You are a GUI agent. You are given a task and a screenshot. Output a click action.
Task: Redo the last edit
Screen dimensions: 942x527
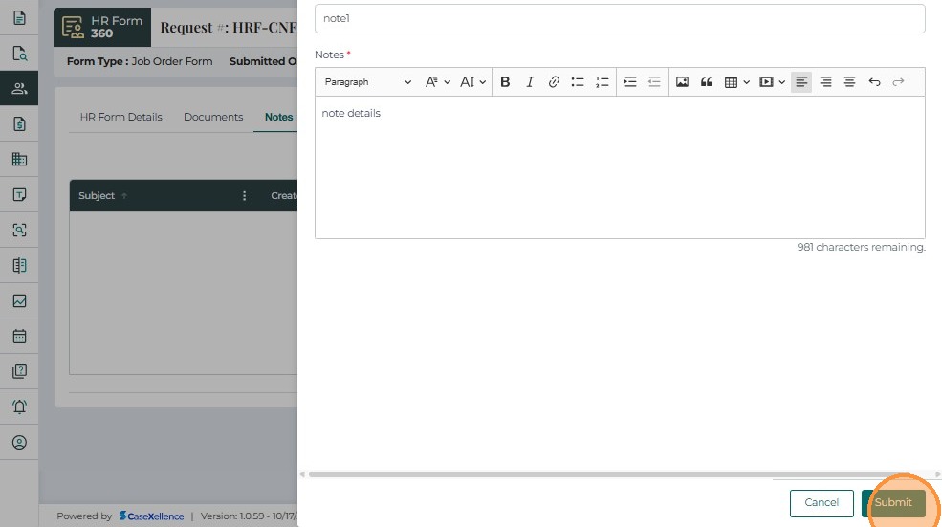[898, 81]
